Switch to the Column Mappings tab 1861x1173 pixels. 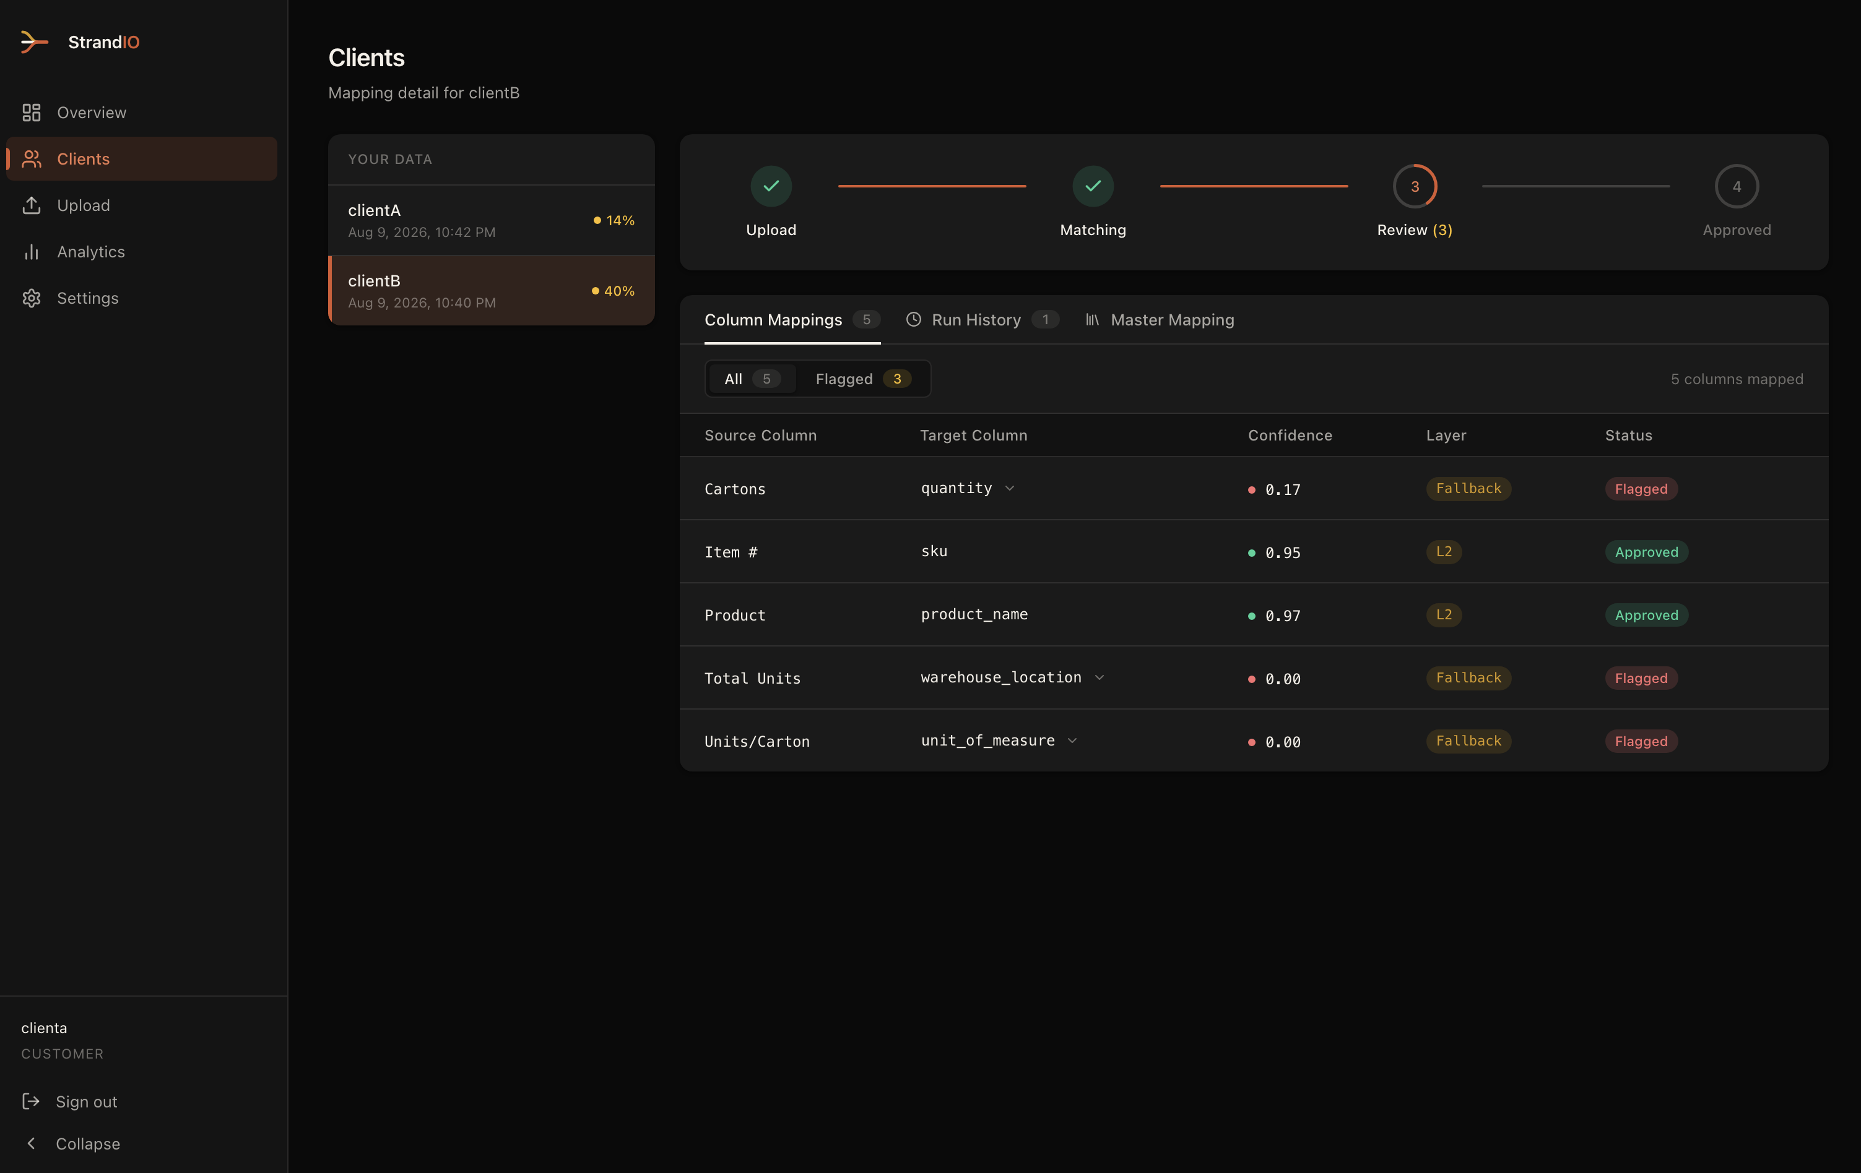(792, 320)
